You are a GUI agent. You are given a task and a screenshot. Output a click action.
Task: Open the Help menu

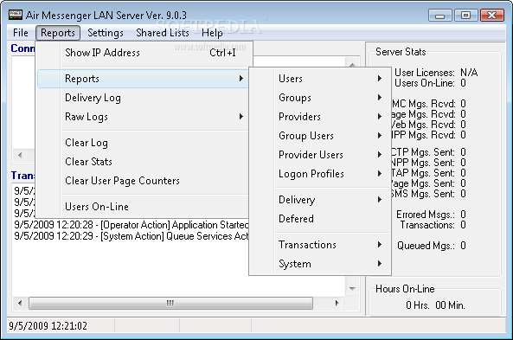coord(212,33)
